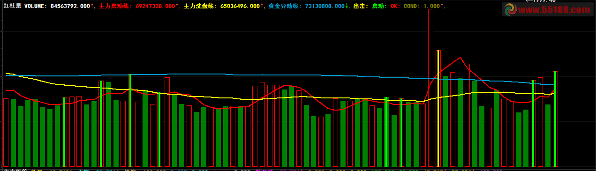Select the value 69247328.000
This screenshot has height=171, width=596.
pos(155,6)
